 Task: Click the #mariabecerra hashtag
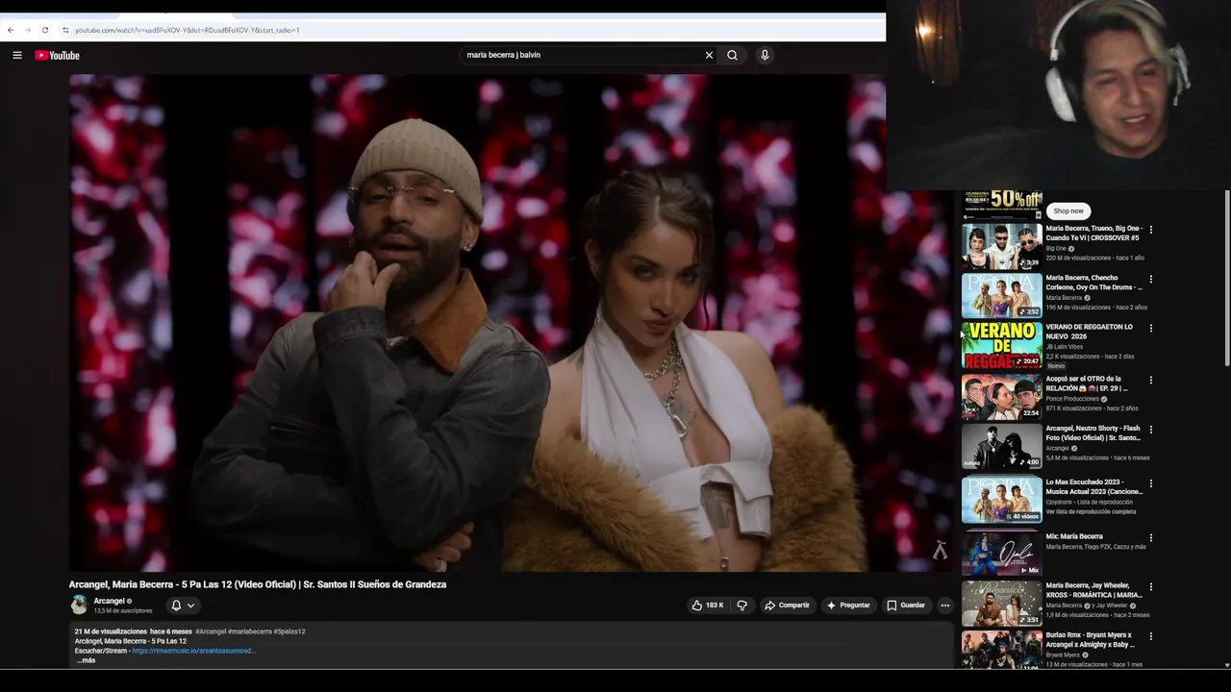coord(250,631)
